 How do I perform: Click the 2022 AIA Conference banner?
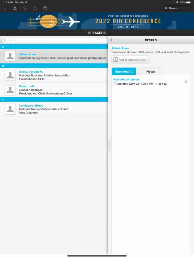(97, 21)
